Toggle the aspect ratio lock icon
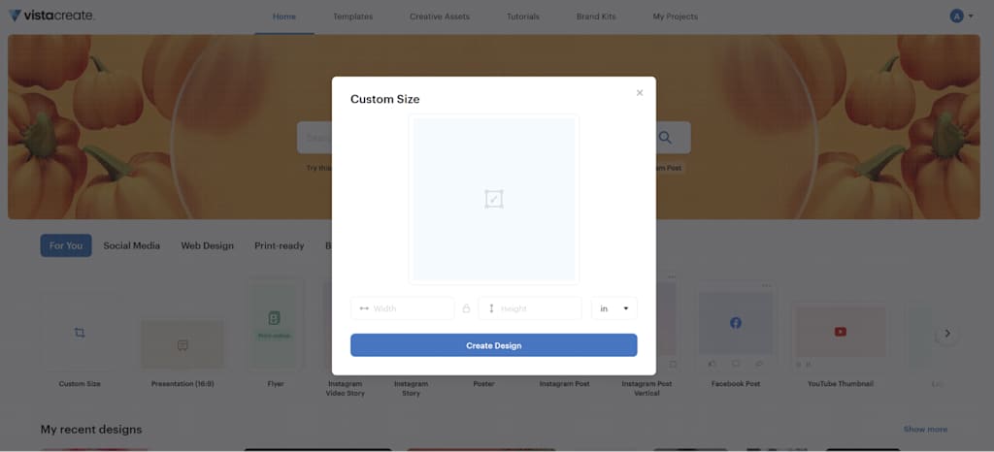The width and height of the screenshot is (994, 452). 467,308
